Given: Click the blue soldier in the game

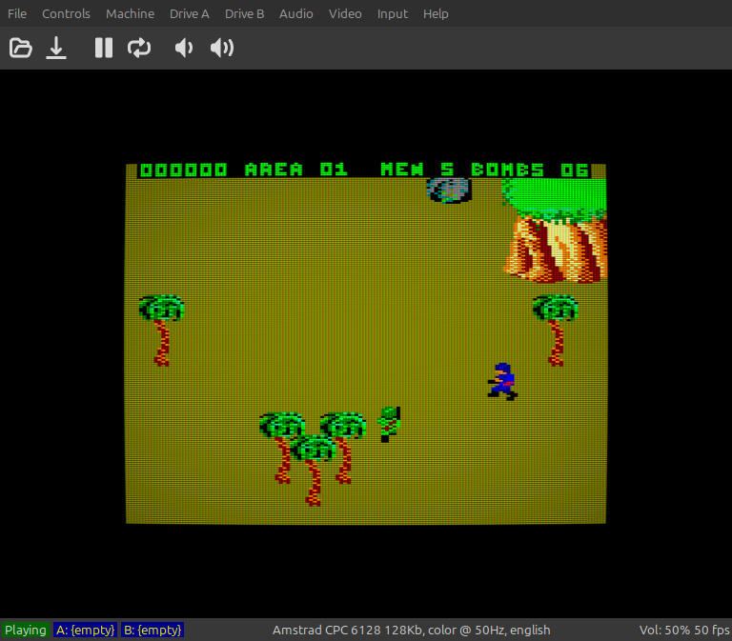Looking at the screenshot, I should click(x=502, y=381).
